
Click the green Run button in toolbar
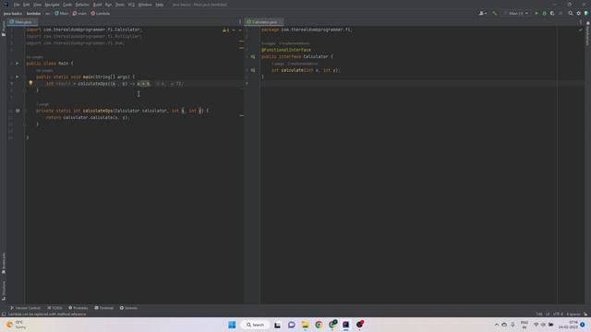537,13
